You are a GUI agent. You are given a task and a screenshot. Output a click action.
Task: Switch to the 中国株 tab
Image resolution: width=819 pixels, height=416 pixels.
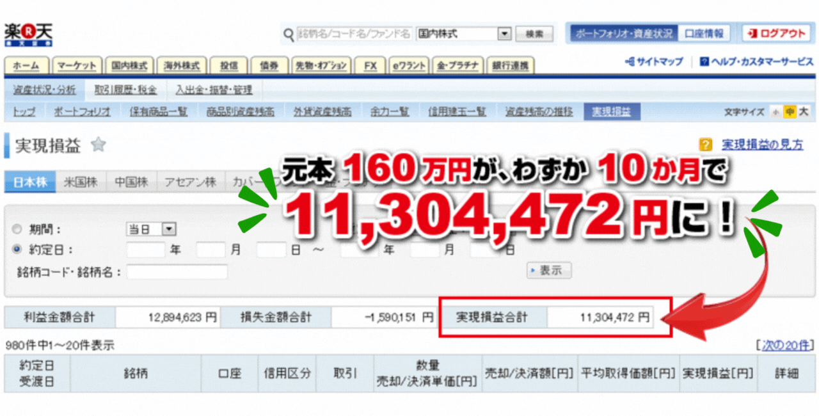tap(131, 182)
